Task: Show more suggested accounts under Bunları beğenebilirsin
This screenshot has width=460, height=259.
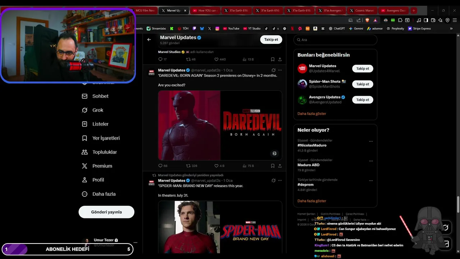Action: [x=312, y=114]
